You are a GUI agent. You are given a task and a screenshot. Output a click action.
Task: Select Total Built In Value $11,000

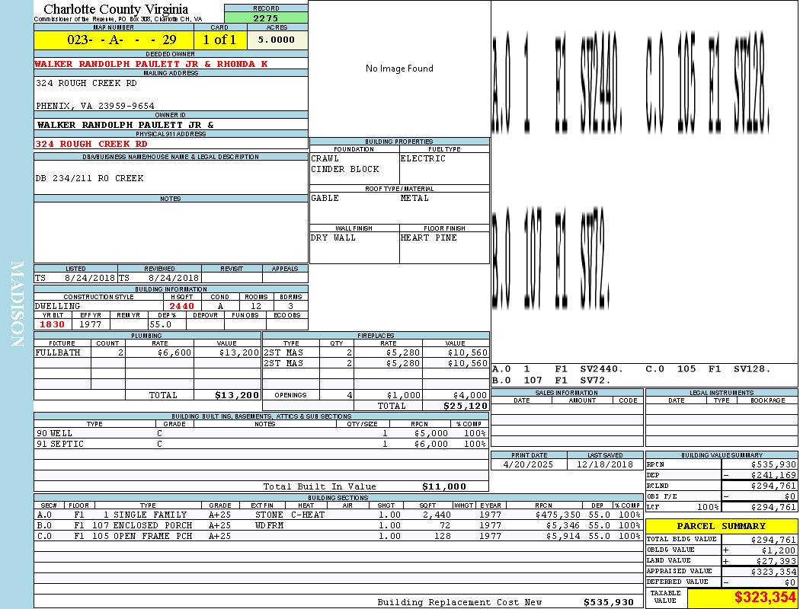click(444, 486)
